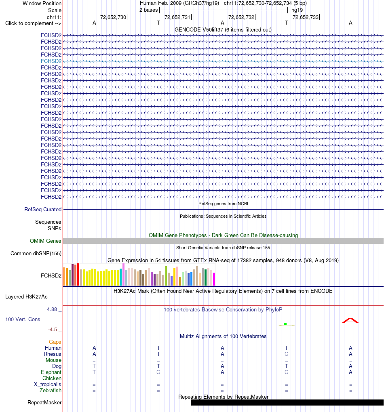
Task: Click the red A logo in PhyloP track
Action: click(x=350, y=320)
